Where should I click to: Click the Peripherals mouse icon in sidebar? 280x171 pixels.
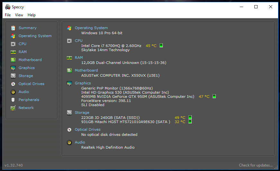(x=13, y=100)
